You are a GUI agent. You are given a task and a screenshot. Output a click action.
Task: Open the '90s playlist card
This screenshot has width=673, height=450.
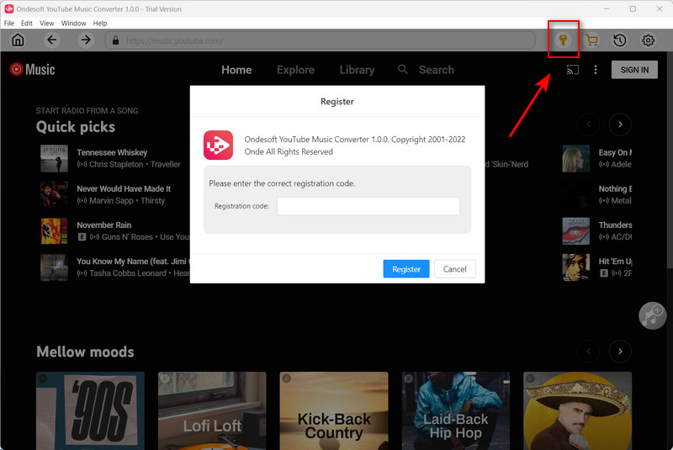pyautogui.click(x=90, y=410)
